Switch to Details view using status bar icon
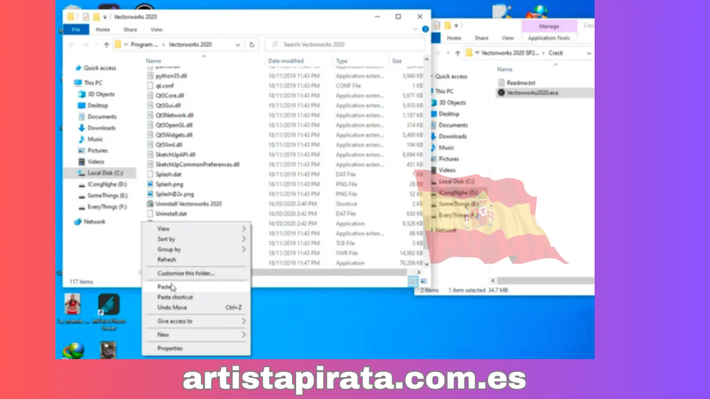Viewport: 710px width, 399px height. tap(413, 282)
